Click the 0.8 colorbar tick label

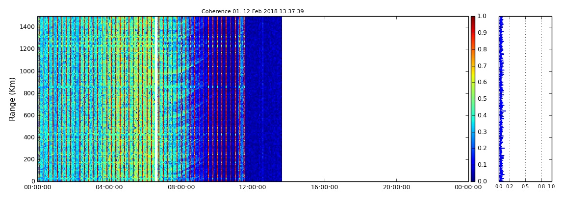click(481, 49)
